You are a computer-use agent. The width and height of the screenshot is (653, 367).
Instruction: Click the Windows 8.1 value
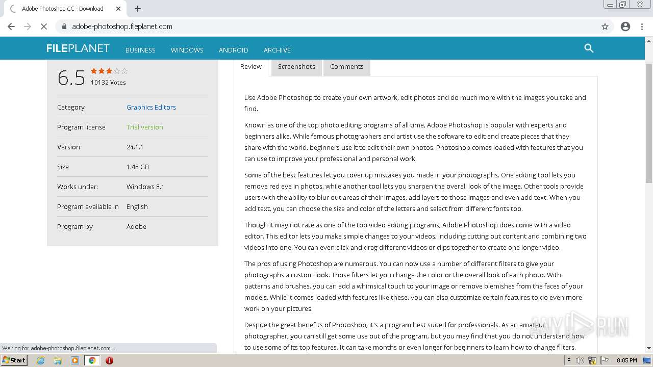tap(145, 187)
